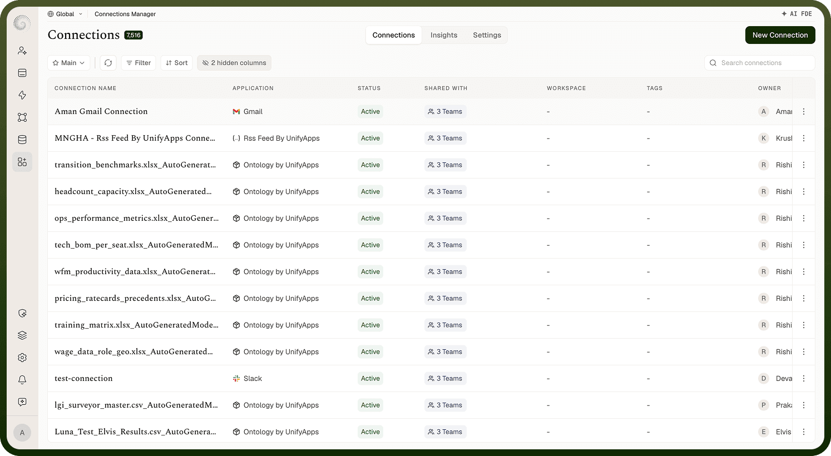Image resolution: width=831 pixels, height=456 pixels.
Task: Focus the Search connections field
Action: (760, 63)
